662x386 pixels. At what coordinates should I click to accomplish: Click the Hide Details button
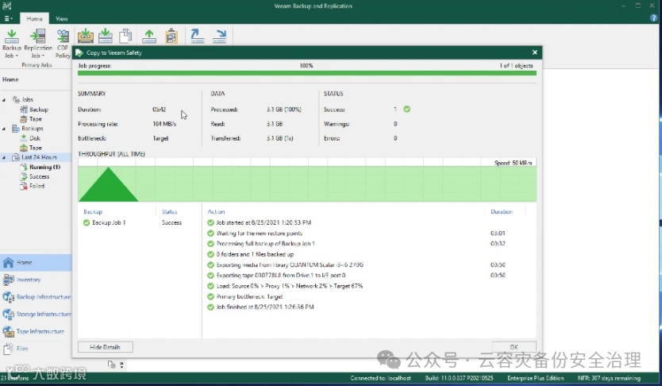click(105, 347)
